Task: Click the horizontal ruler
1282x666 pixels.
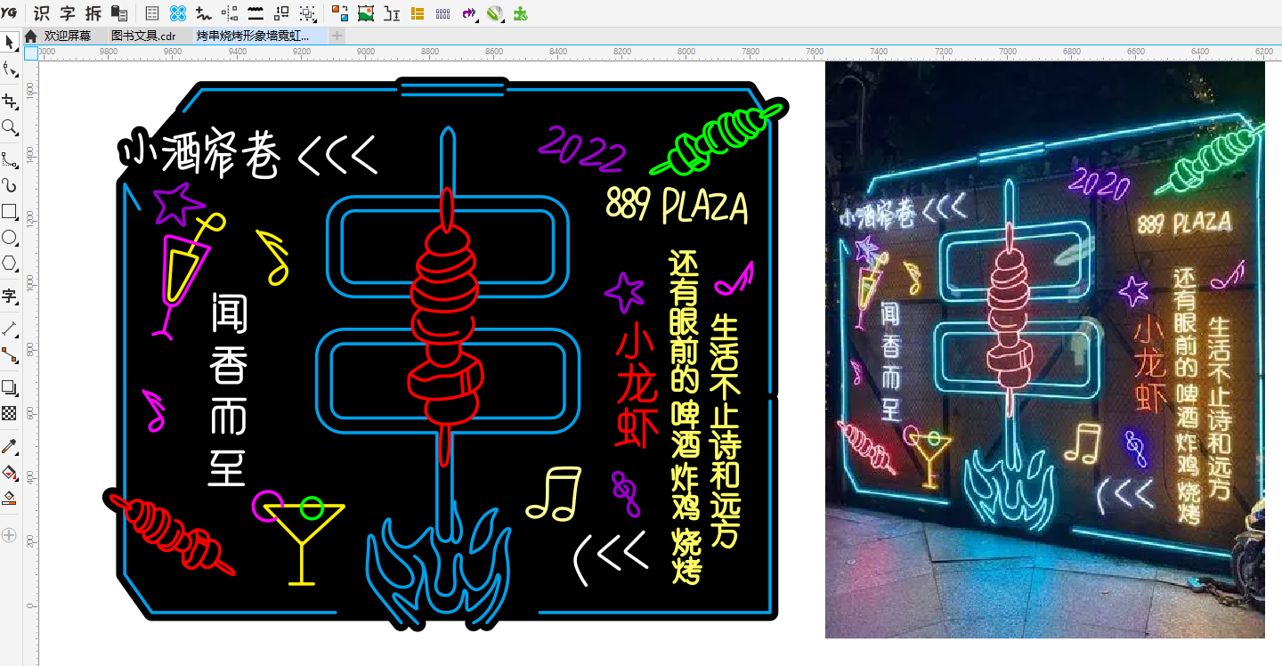Action: coord(659,53)
